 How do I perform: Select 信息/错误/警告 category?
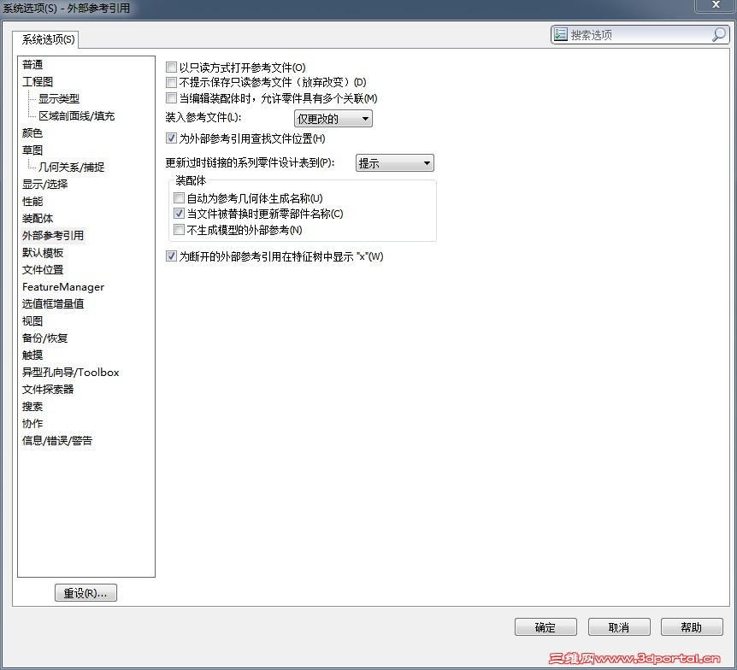pos(57,441)
